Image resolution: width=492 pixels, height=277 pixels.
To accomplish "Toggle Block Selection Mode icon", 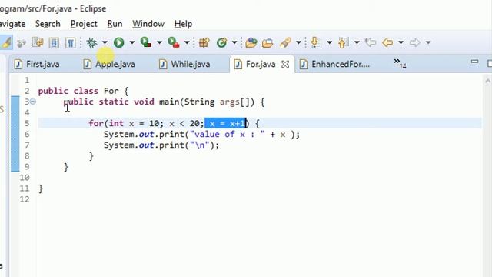I will pyautogui.click(x=54, y=42).
